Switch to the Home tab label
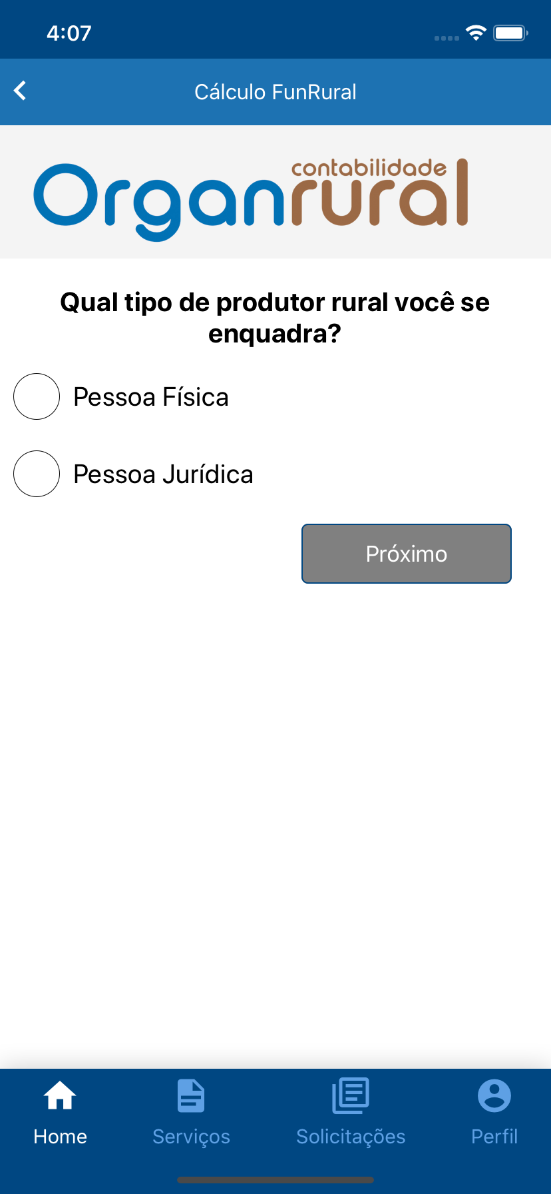 60,1136
